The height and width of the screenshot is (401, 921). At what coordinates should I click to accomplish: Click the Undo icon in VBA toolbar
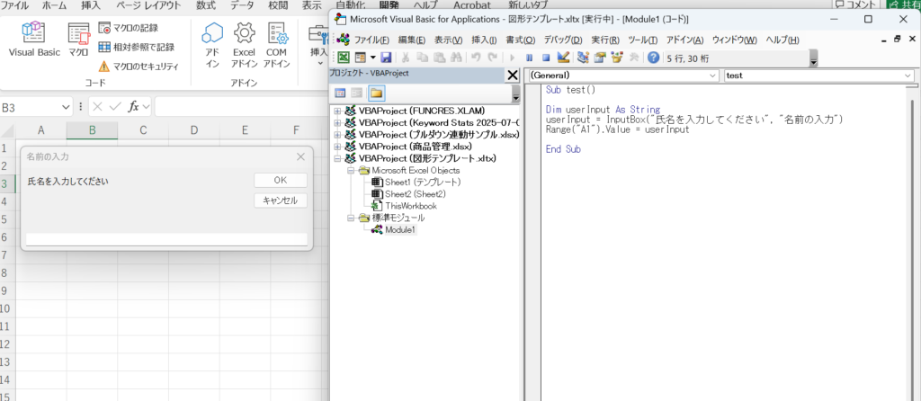tap(477, 58)
